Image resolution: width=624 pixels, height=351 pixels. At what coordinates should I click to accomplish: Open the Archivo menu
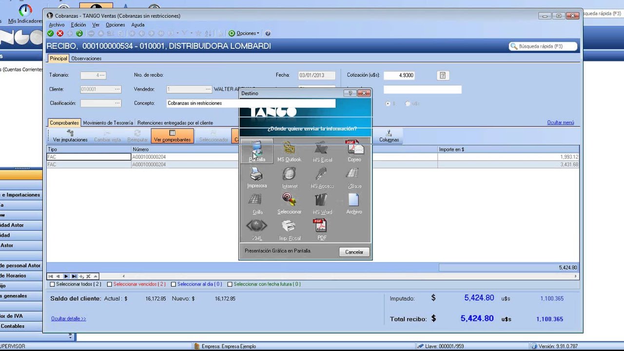click(x=57, y=25)
